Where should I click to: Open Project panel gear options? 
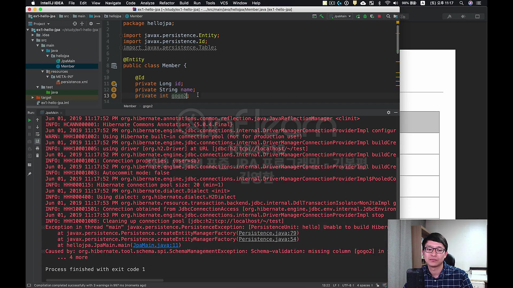pos(91,24)
